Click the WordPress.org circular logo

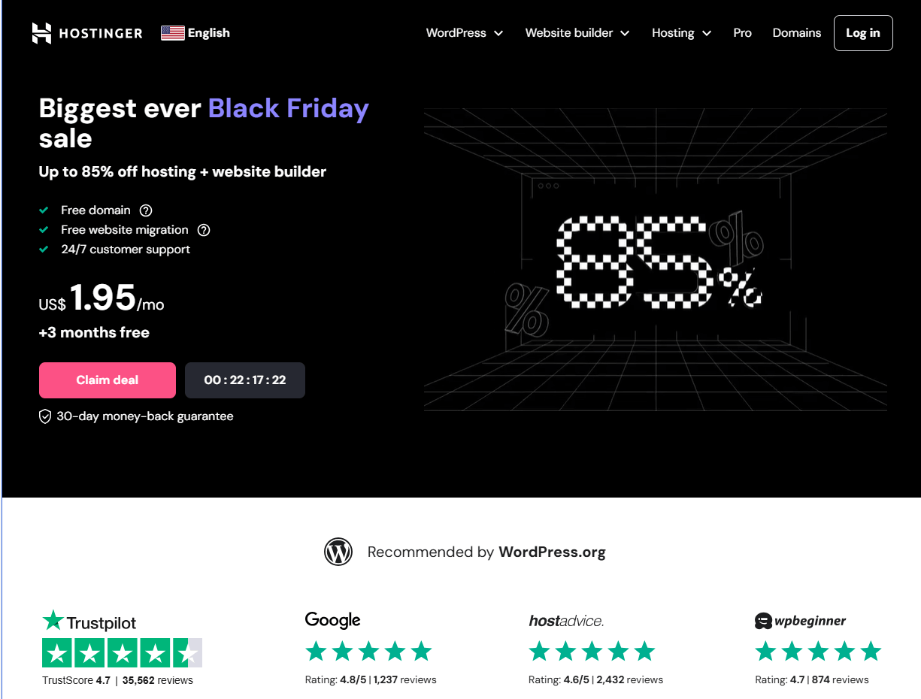coord(338,552)
